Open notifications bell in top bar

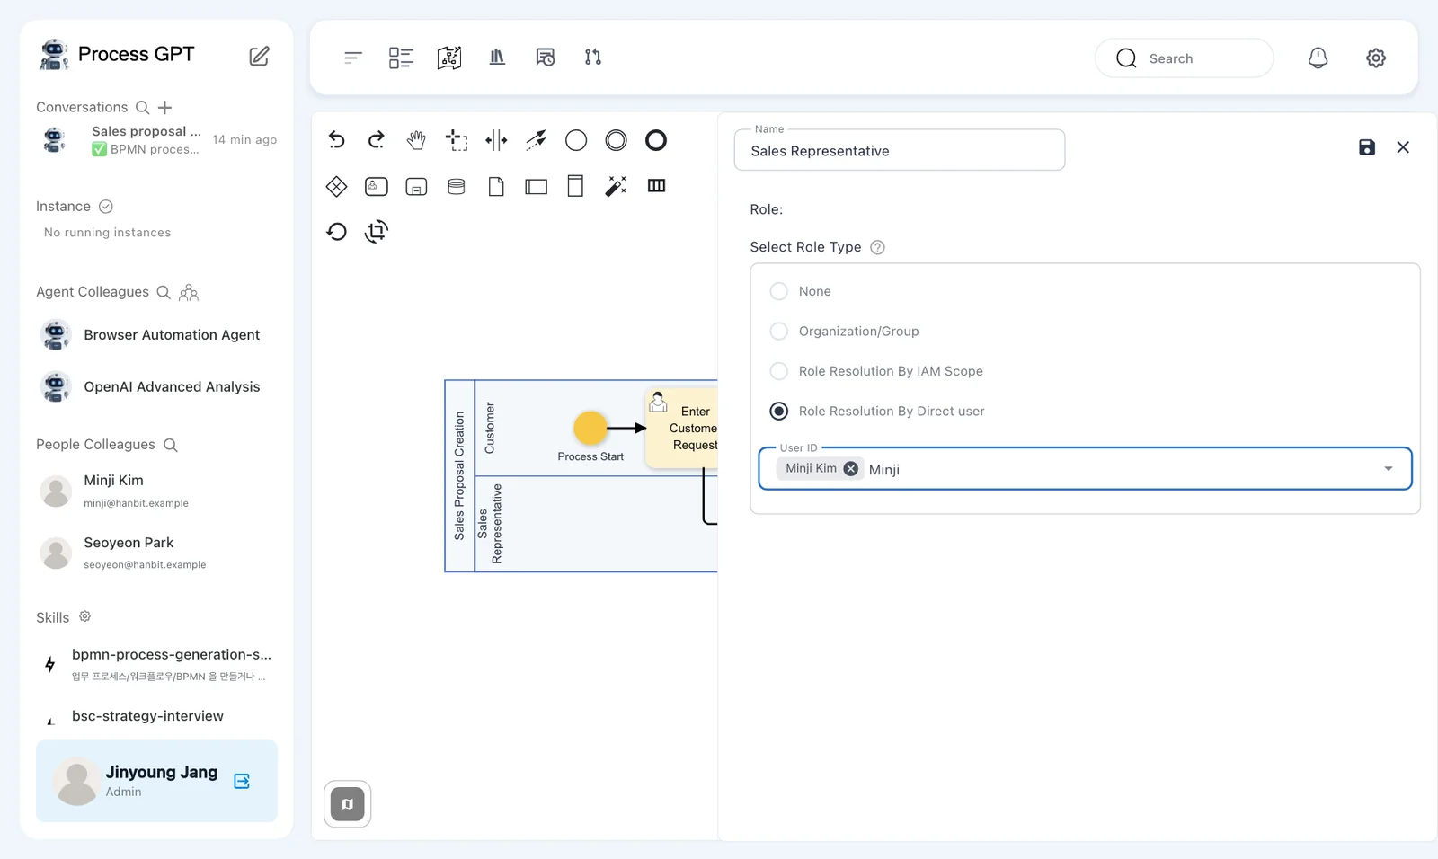tap(1318, 58)
